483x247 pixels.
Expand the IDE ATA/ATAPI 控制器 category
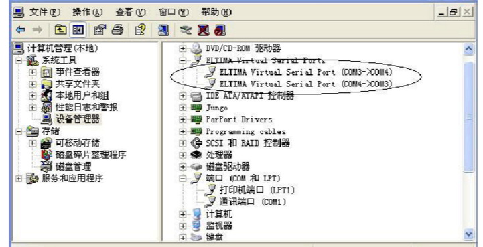tap(183, 96)
